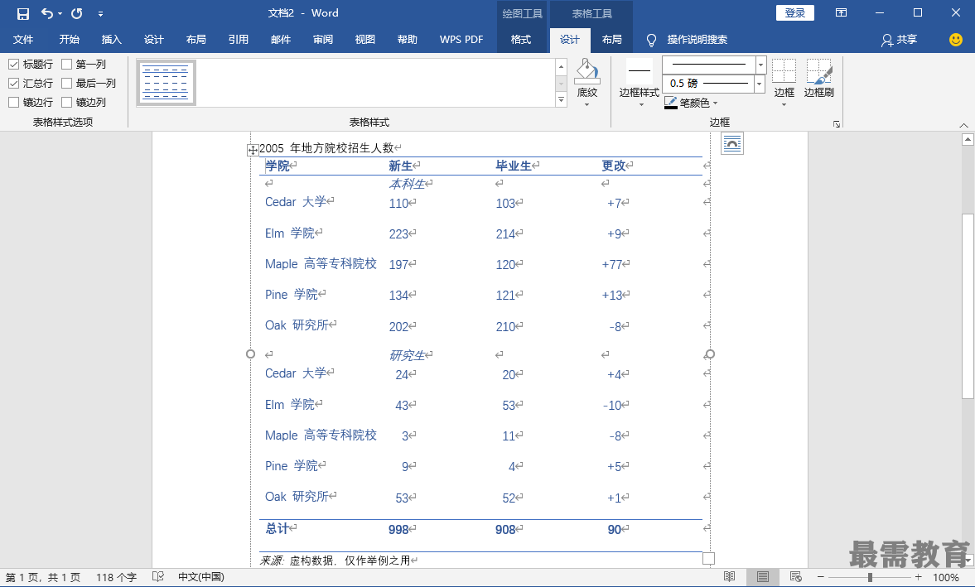Click the 本科生 heading cell
975x587 pixels.
[x=408, y=184]
